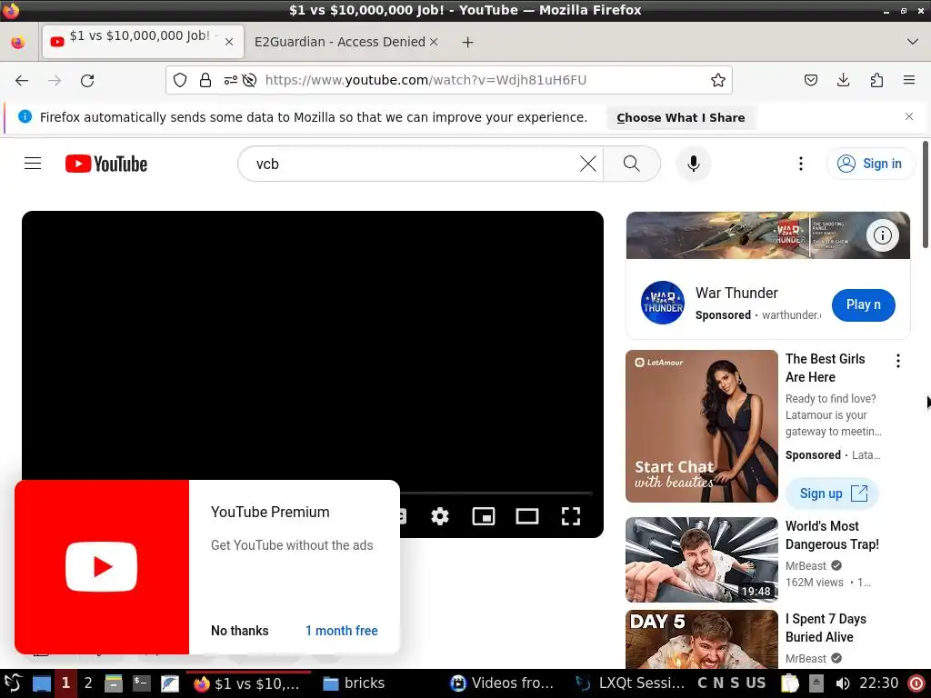The height and width of the screenshot is (698, 931).
Task: Open the LXQt Session taskbar window
Action: click(x=629, y=683)
